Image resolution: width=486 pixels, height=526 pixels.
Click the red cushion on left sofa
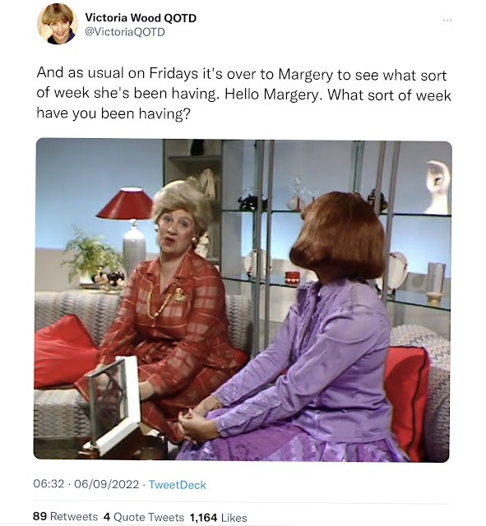click(64, 353)
